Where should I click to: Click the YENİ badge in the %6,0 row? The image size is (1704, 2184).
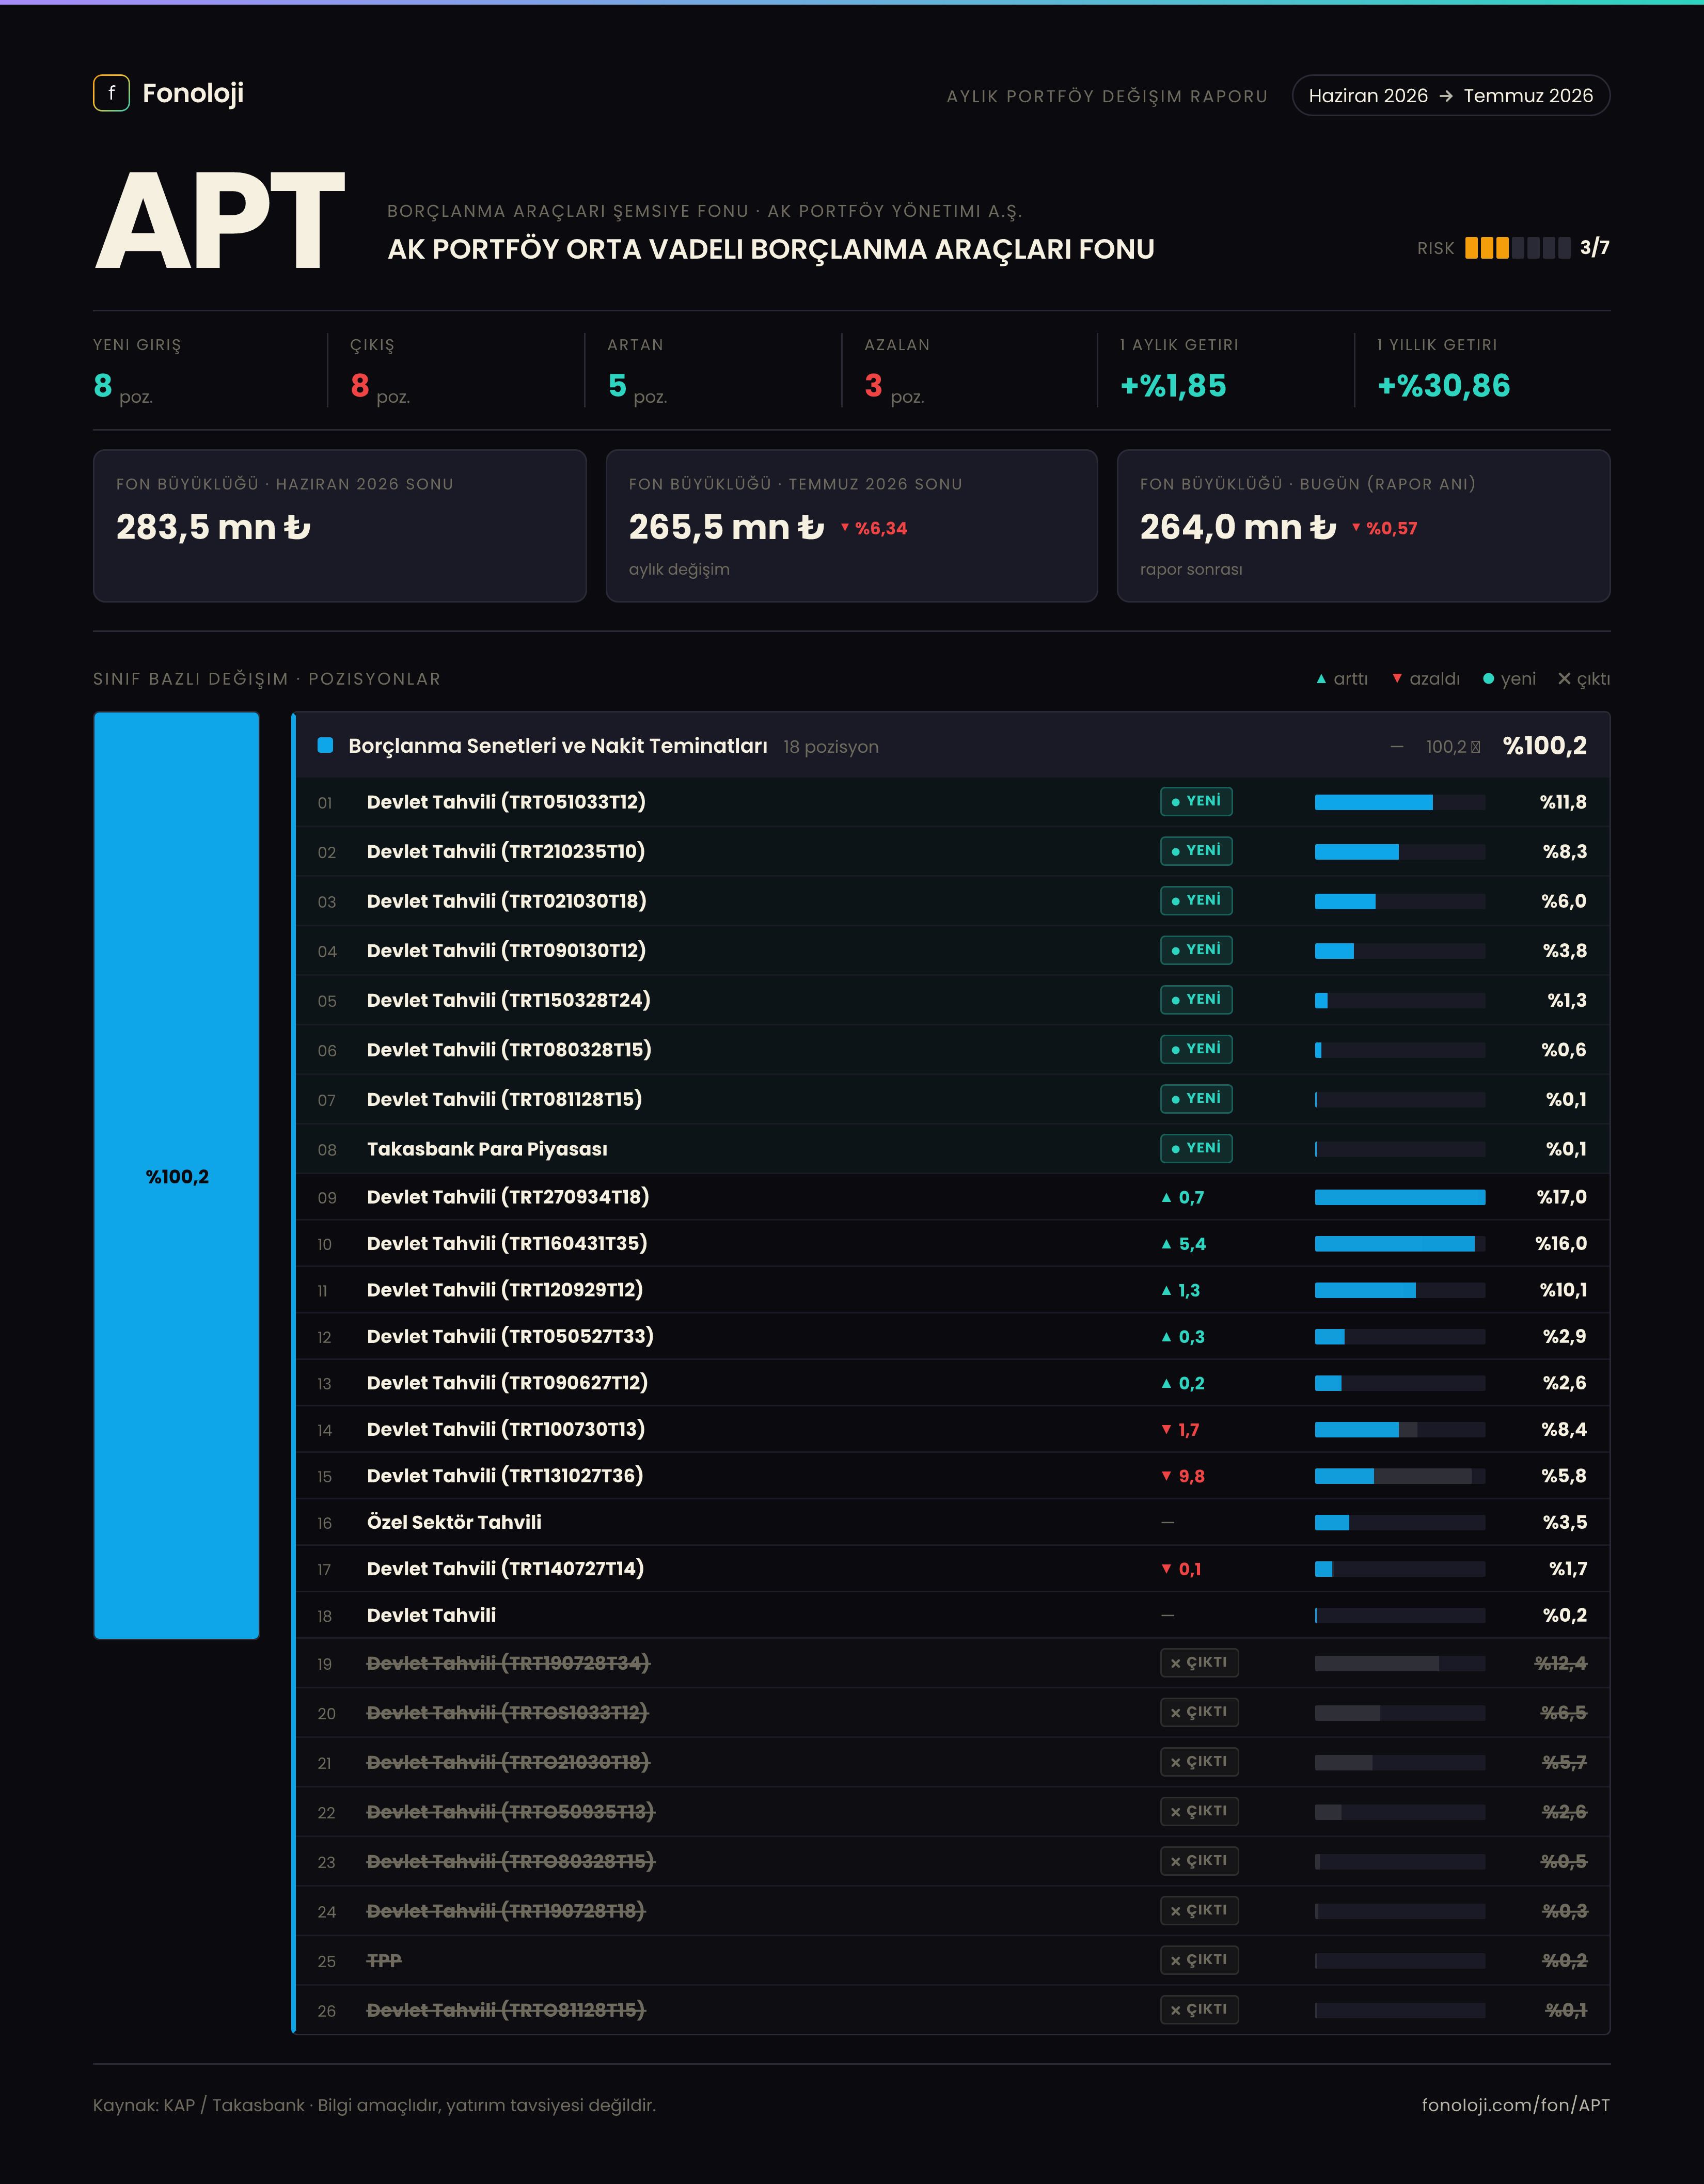pos(1196,901)
